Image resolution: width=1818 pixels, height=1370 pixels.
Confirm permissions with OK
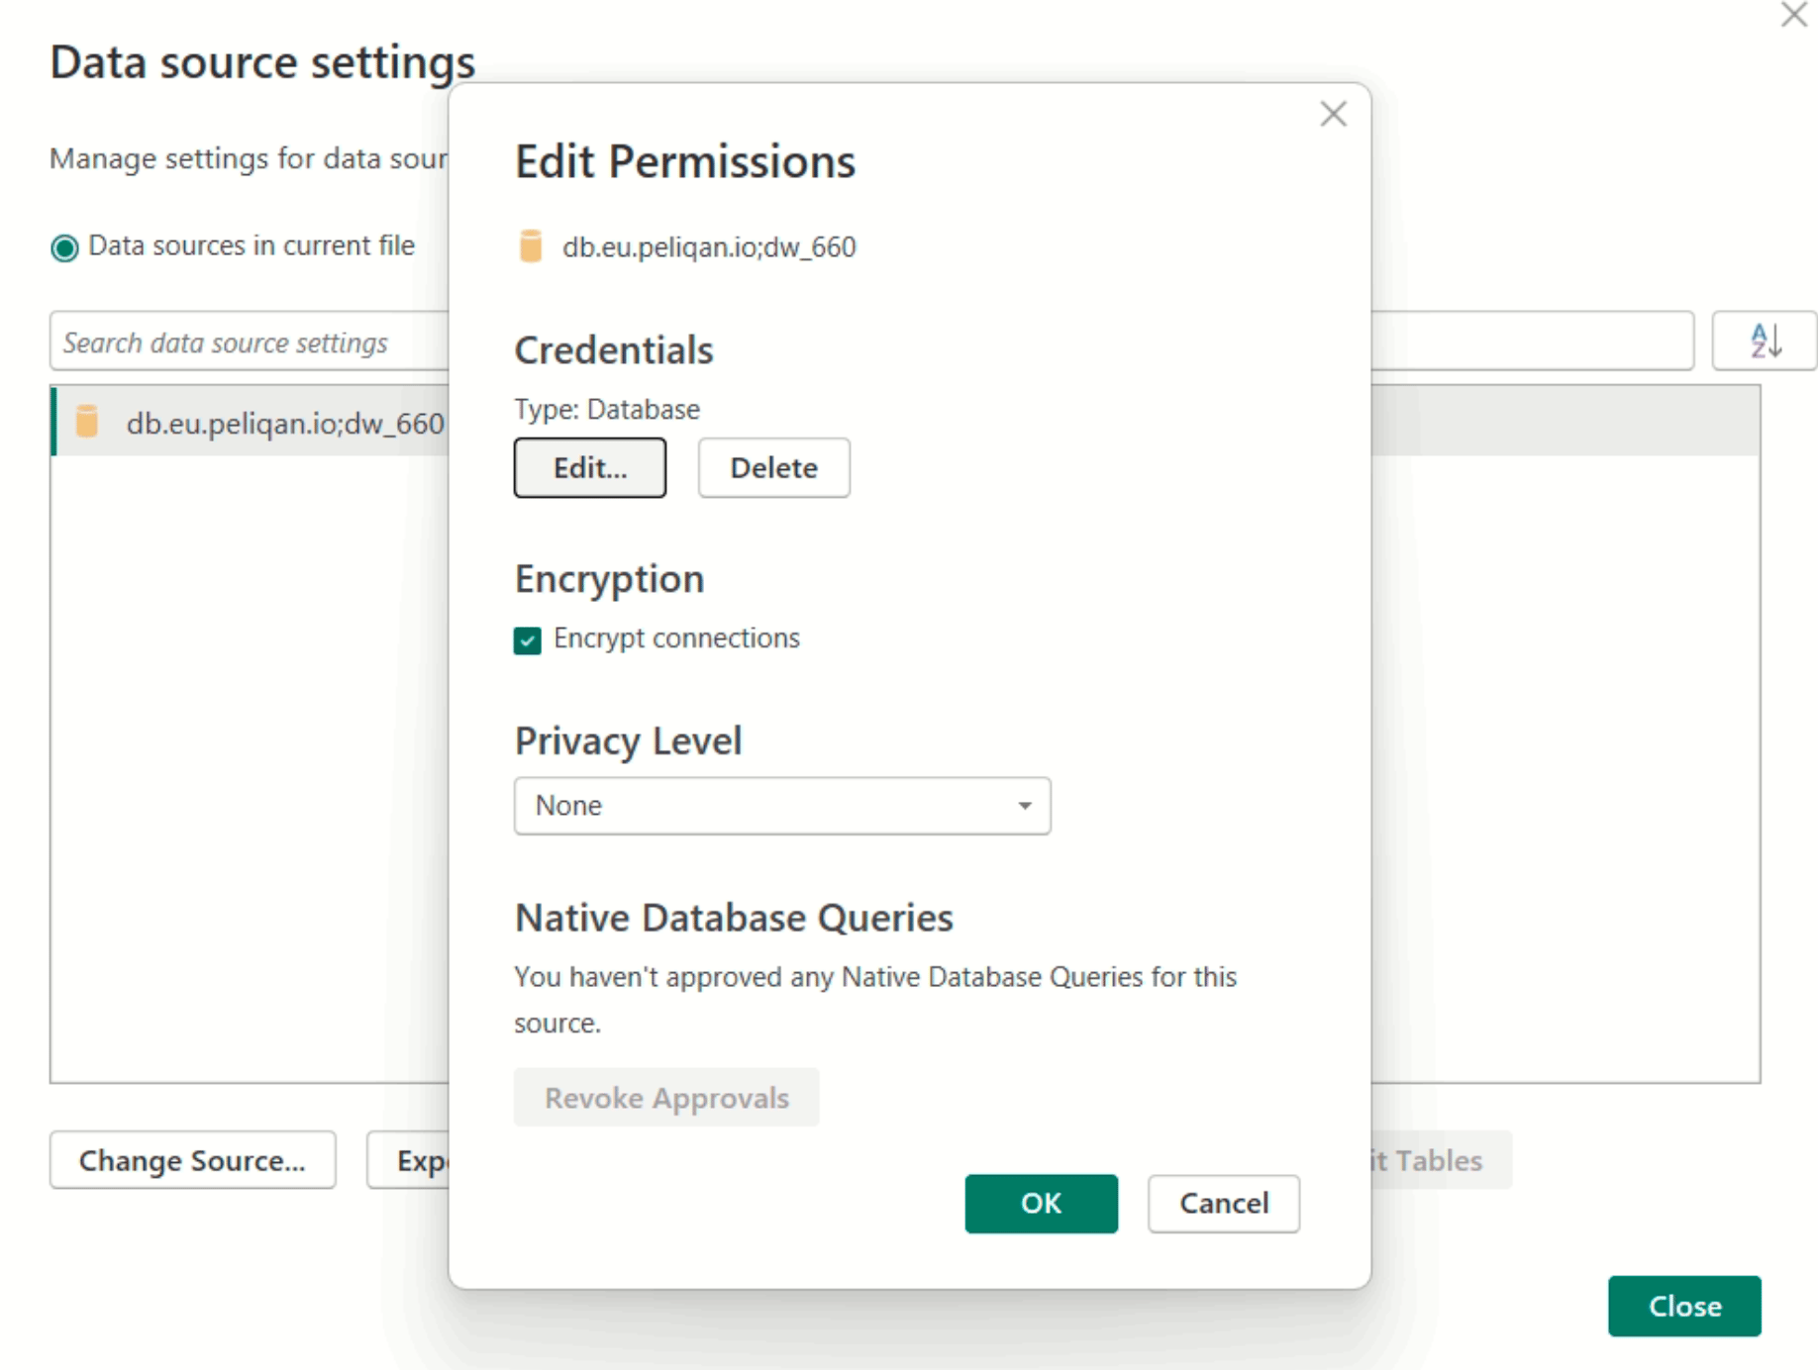1041,1203
